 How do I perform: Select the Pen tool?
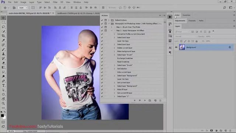pyautogui.click(x=3, y=81)
